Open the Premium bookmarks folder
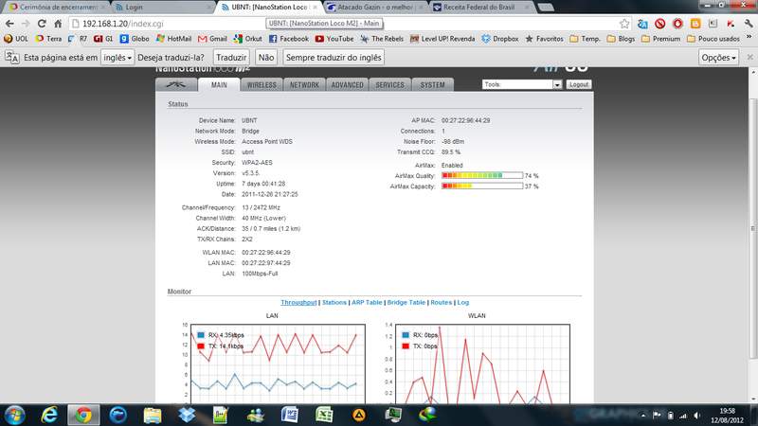Image resolution: width=758 pixels, height=426 pixels. click(660, 39)
